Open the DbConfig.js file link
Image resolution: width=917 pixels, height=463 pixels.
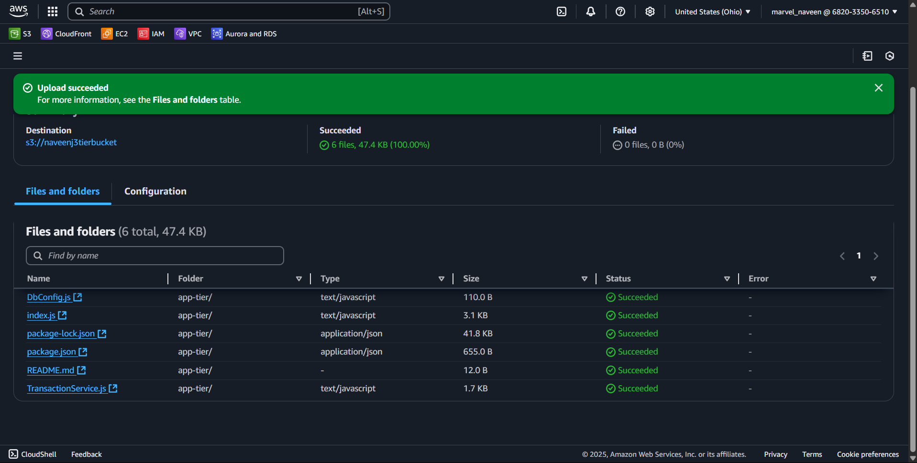tap(49, 297)
